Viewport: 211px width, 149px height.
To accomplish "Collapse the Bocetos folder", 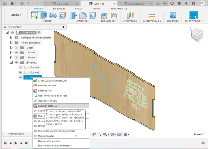I will point(11,63).
